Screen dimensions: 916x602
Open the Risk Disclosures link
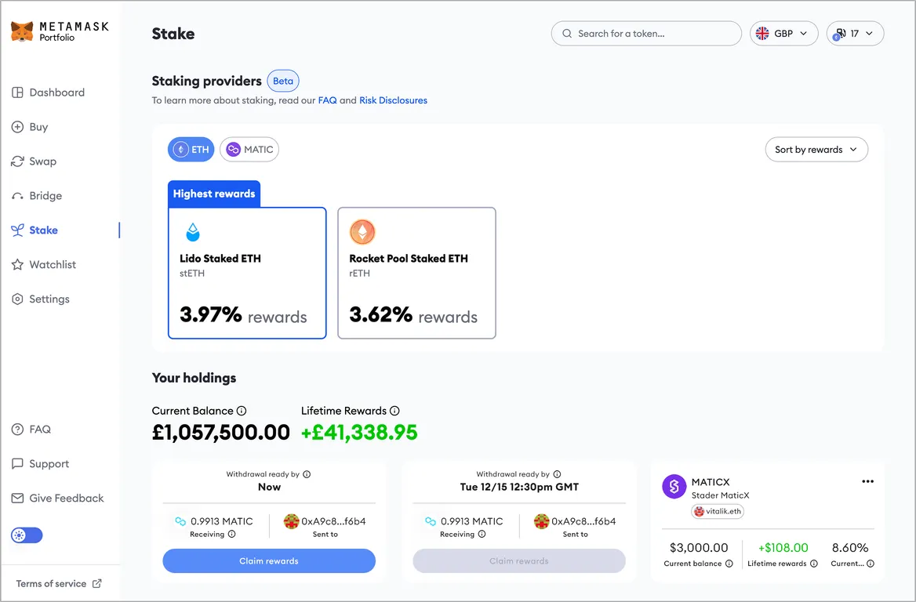(x=393, y=100)
